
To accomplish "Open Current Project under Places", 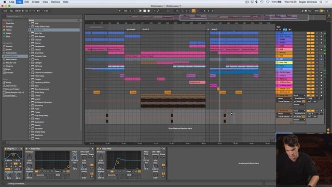I will pos(12,89).
